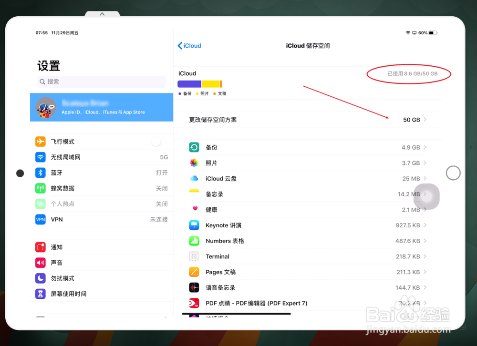Tap the personal hotspot (个人热点) icon
The image size is (477, 346).
pyautogui.click(x=41, y=204)
